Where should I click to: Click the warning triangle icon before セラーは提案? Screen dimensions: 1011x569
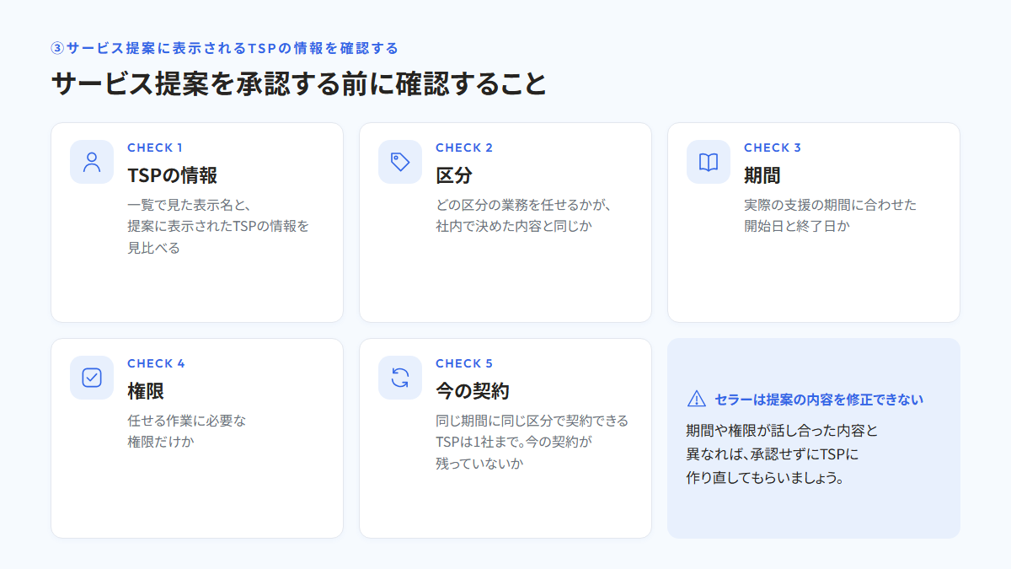[x=697, y=399]
